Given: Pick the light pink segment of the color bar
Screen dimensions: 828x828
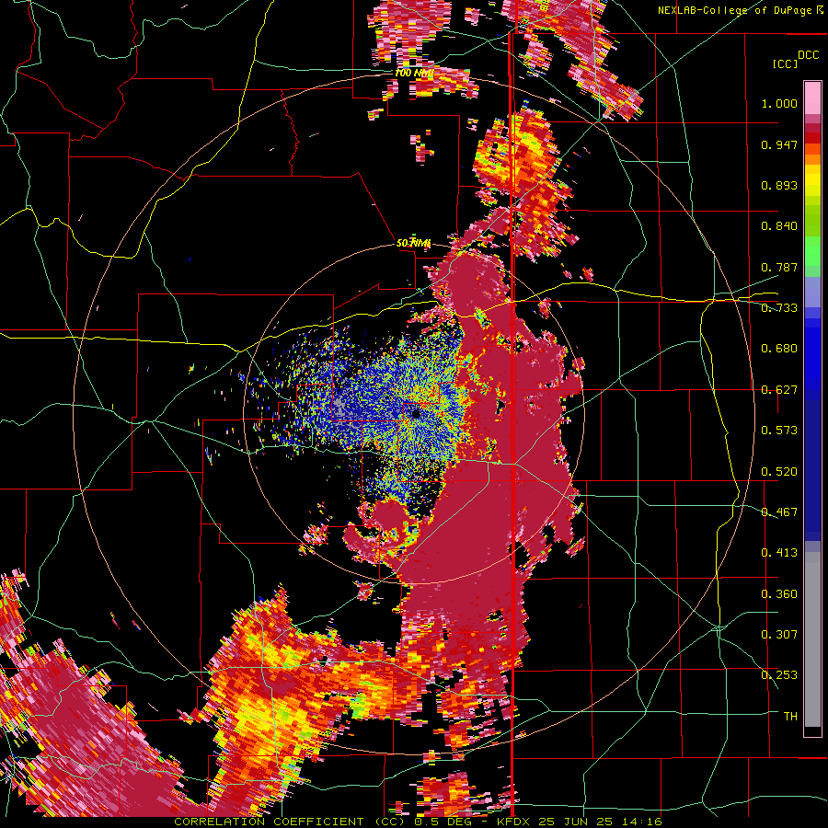Looking at the screenshot, I should (x=812, y=98).
